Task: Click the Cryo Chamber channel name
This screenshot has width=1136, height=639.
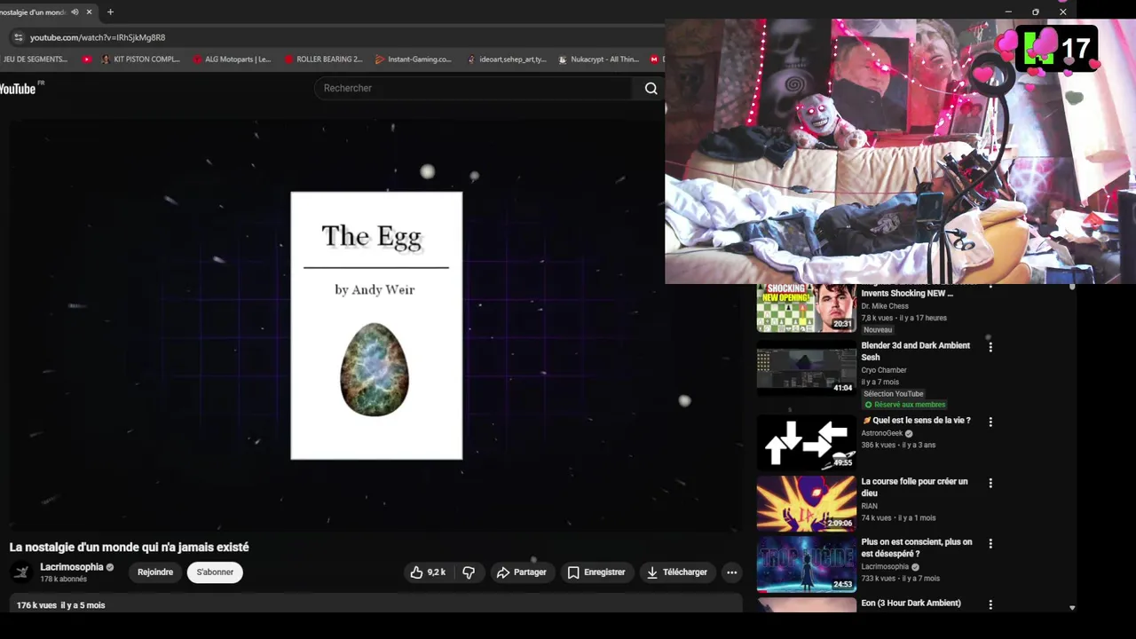Action: [x=884, y=370]
